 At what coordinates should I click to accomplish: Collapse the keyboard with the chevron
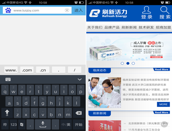80,79
